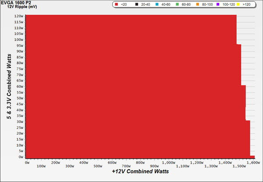This screenshot has height=182, width=263.
Task: Click the purple 100-120 legend swatch
Action: [x=218, y=4]
